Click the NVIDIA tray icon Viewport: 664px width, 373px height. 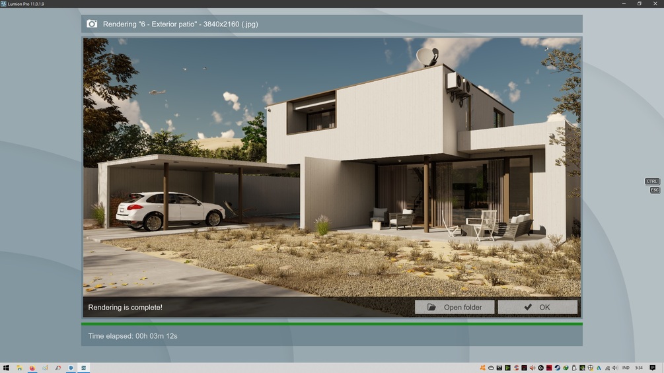(x=582, y=368)
